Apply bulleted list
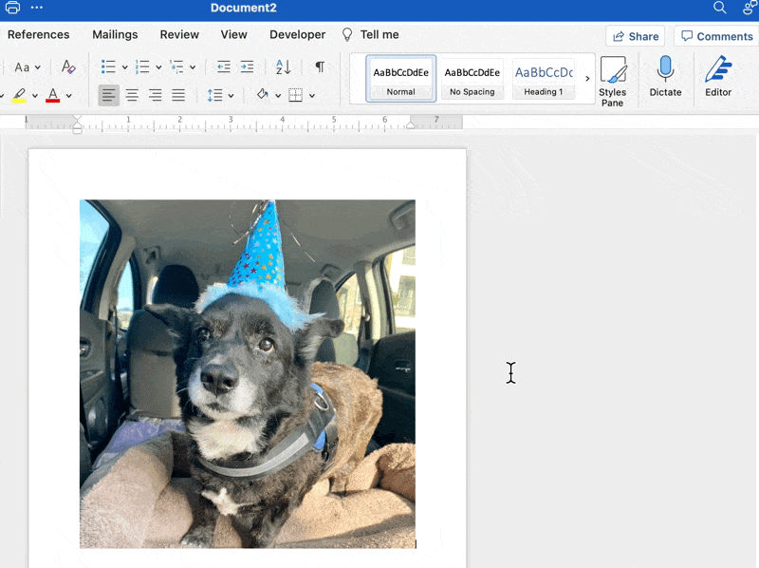759x568 pixels. (108, 66)
